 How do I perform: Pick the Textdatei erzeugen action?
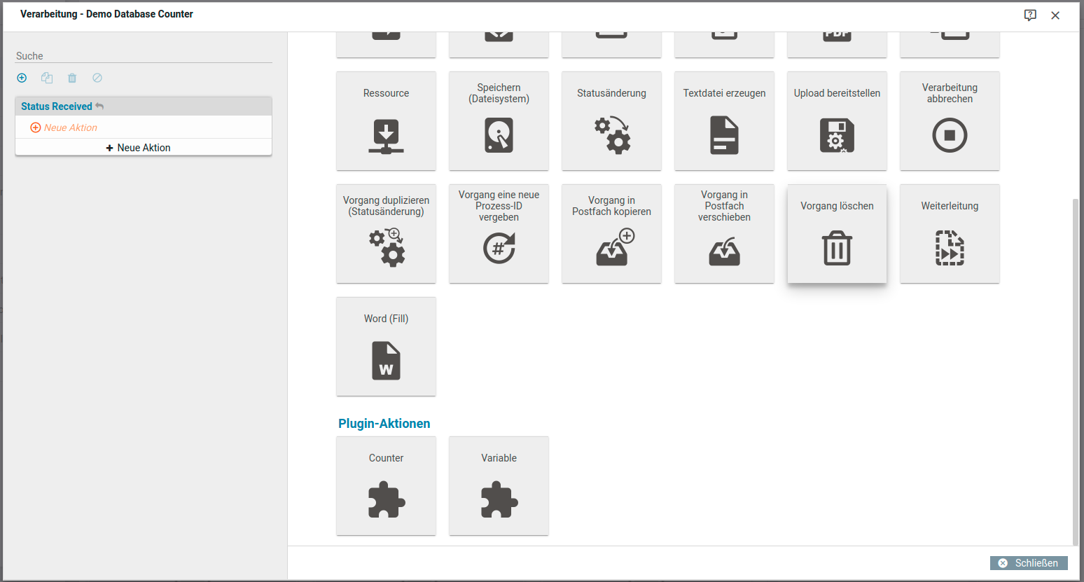[x=724, y=120]
